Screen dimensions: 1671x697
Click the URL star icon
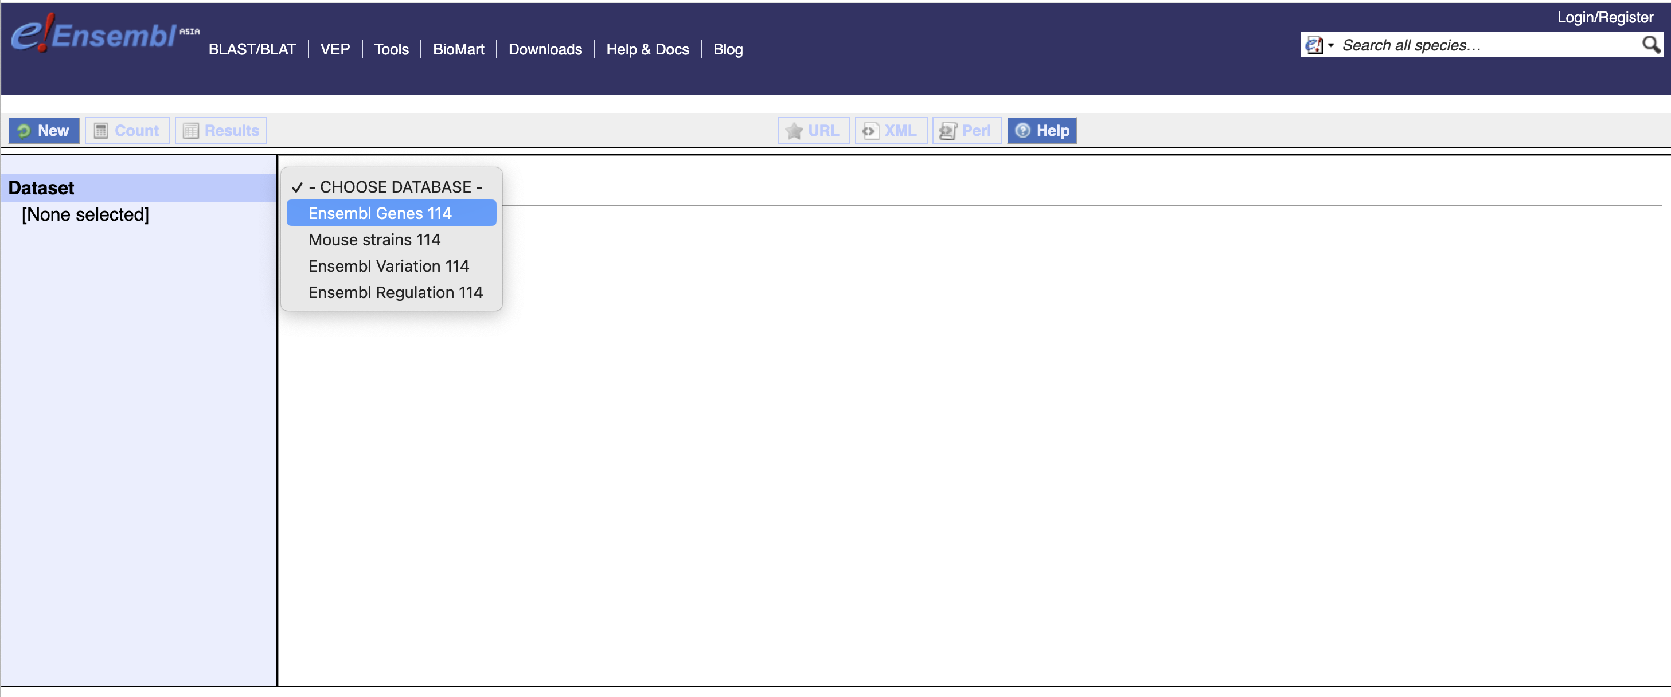click(x=794, y=130)
